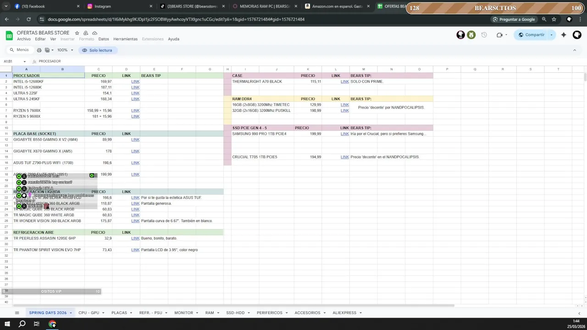Select the PROCESADOR header cell
Viewport: 587px width, 330px height.
pos(49,76)
